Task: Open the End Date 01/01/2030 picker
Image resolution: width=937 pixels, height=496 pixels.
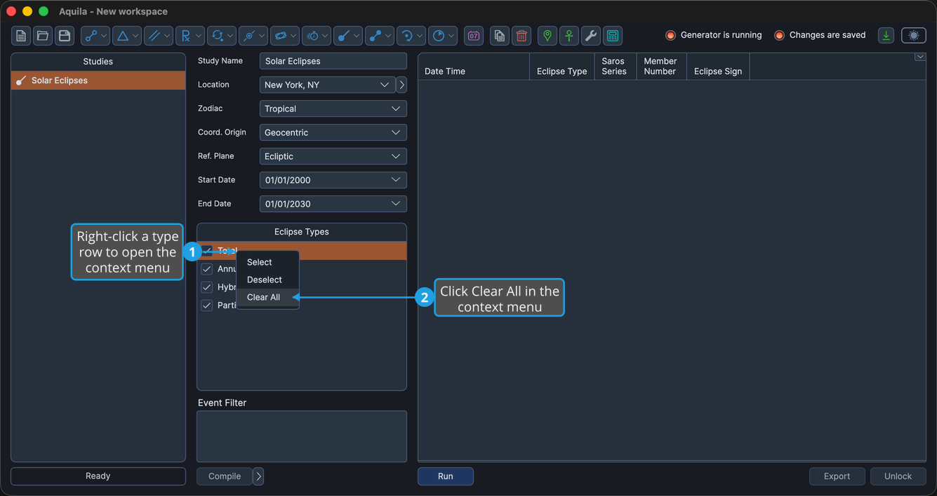Action: pos(333,204)
